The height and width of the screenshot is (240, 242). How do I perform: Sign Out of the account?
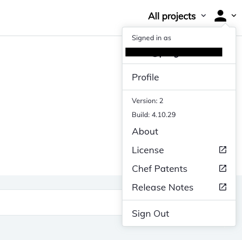tap(150, 214)
